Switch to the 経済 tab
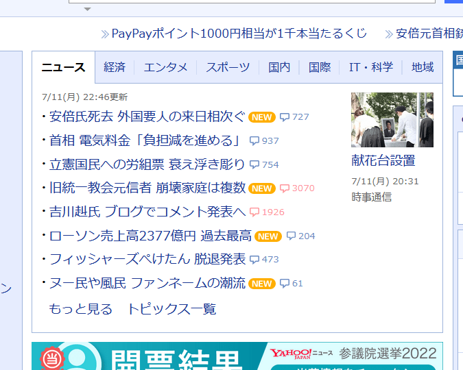This screenshot has width=463, height=370. pos(115,67)
